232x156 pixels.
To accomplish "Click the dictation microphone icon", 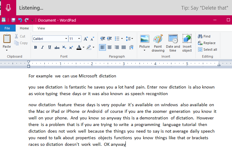I will (8, 8).
